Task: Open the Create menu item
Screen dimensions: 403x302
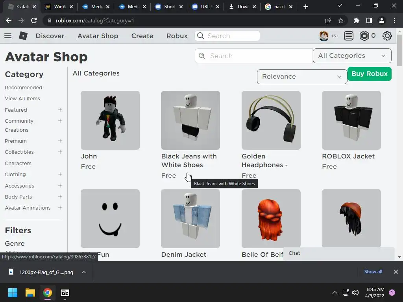Action: (142, 36)
